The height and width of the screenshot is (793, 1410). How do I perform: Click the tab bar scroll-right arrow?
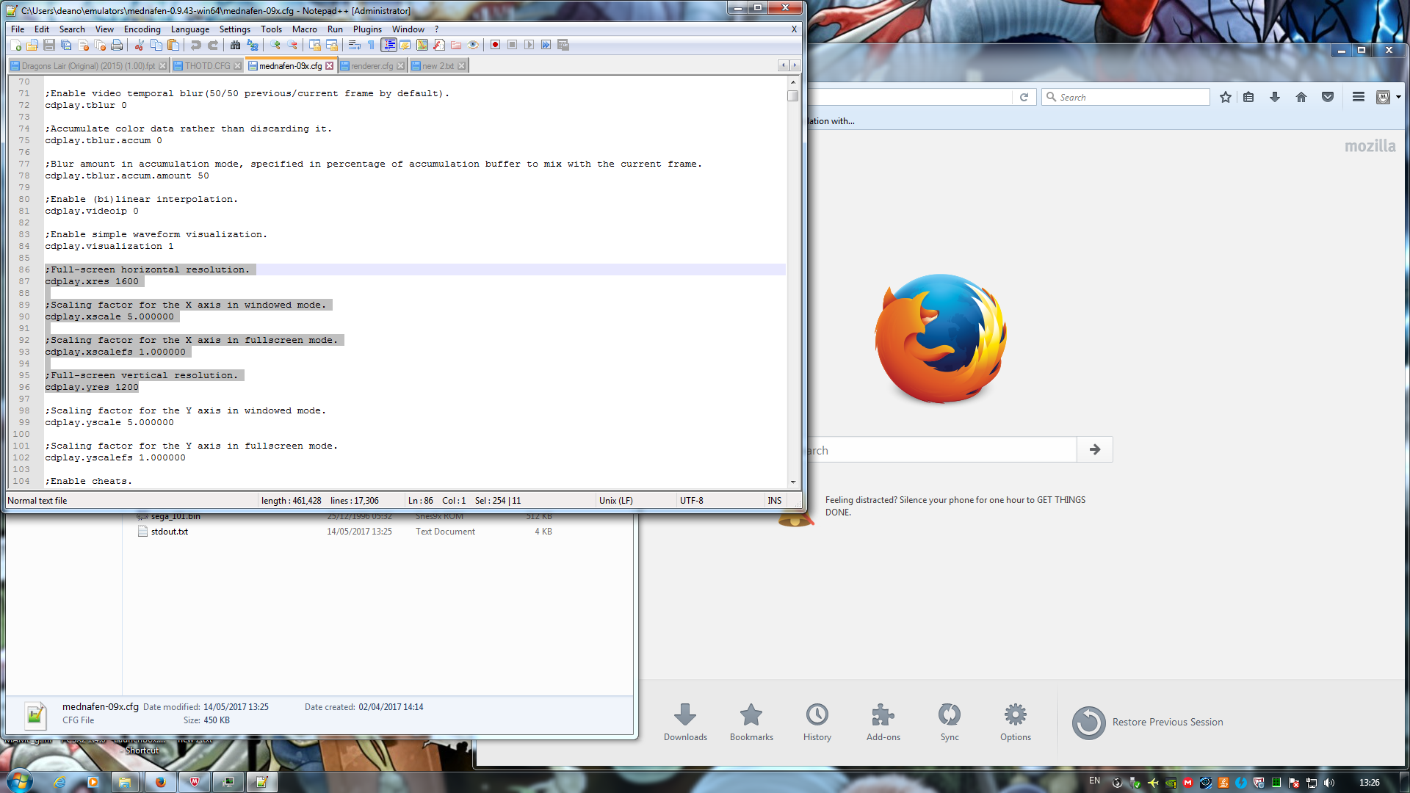(x=795, y=65)
